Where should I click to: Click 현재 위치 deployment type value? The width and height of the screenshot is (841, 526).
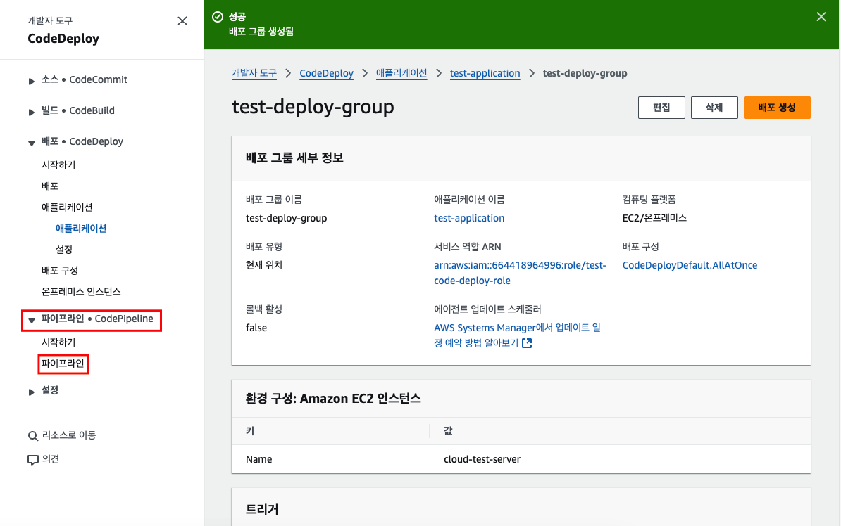[x=264, y=264]
